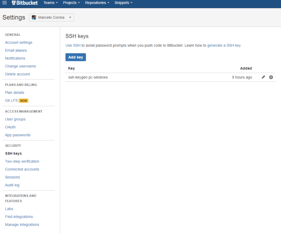Follow the 'generate a SSH key' link
This screenshot has width=281, height=233.
pos(224,45)
